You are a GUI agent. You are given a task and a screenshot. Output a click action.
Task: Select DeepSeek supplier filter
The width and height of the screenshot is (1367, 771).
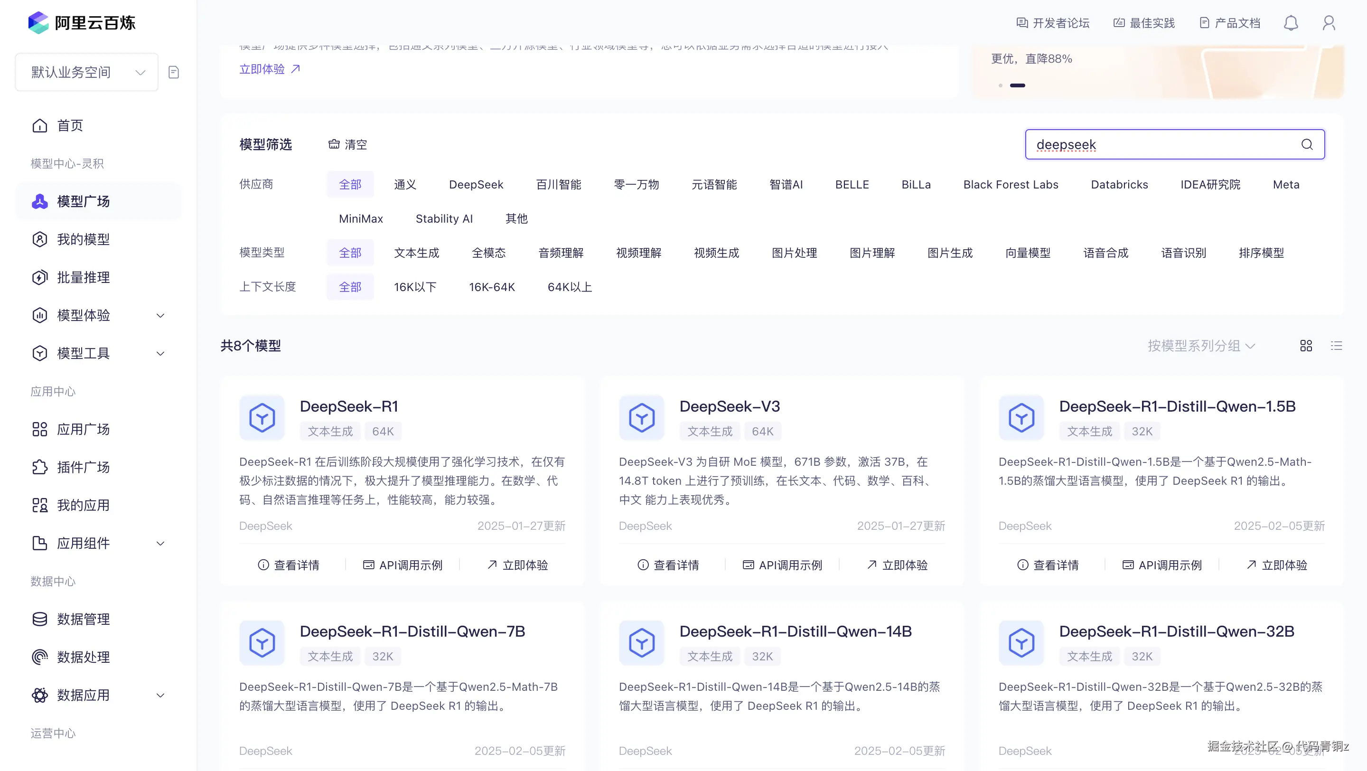click(x=476, y=185)
